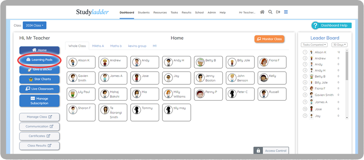The height and width of the screenshot is (160, 364).
Task: Expand the 30 Days period dropdown
Action: (x=339, y=45)
